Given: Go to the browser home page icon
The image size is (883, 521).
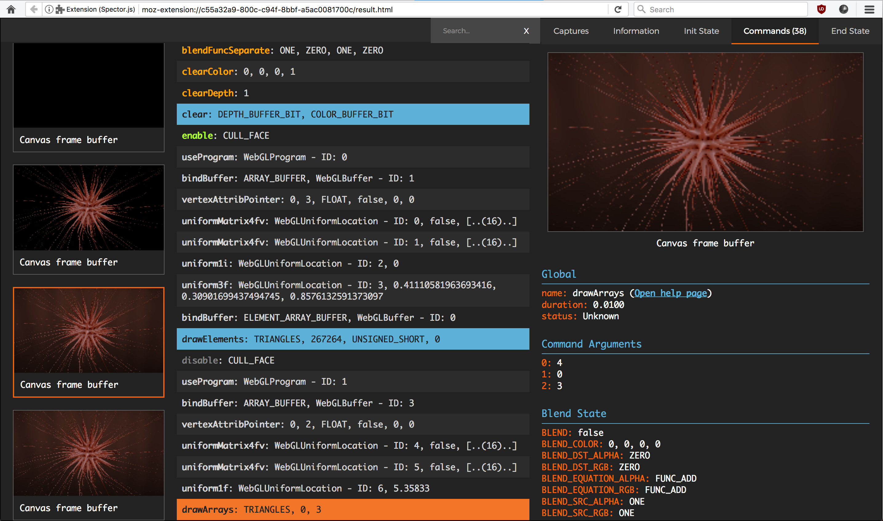Looking at the screenshot, I should [11, 10].
